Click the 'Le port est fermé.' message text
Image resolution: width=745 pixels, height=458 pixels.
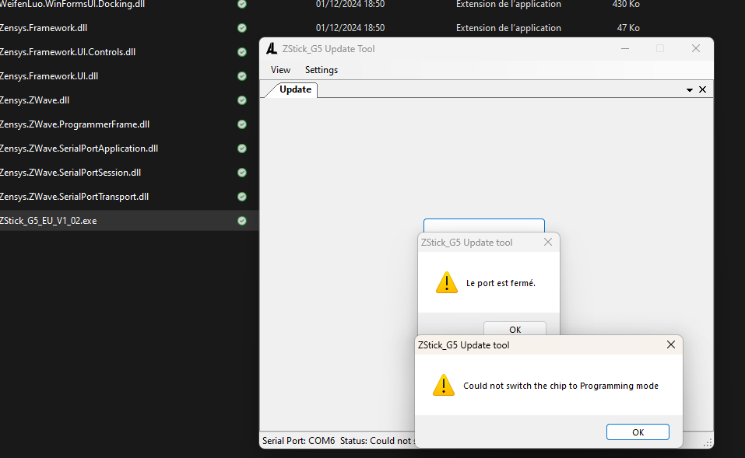(x=501, y=283)
